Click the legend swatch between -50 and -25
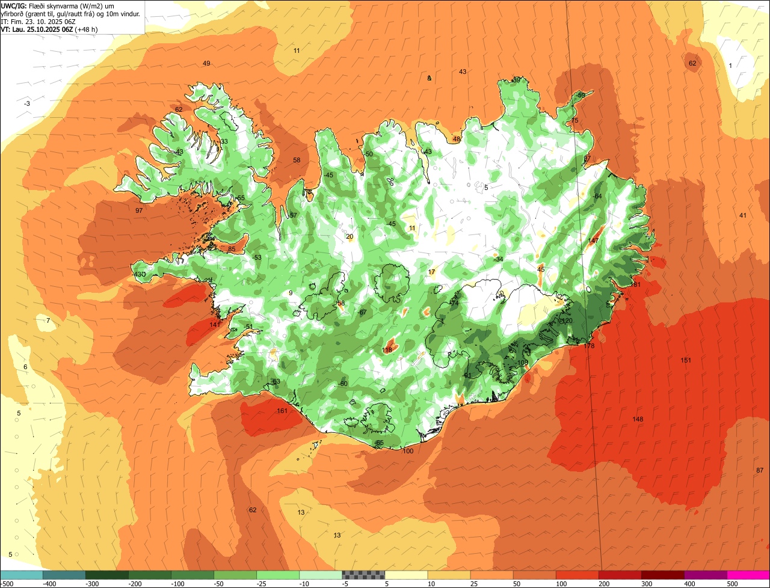Image resolution: width=770 pixels, height=588 pixels. click(235, 575)
